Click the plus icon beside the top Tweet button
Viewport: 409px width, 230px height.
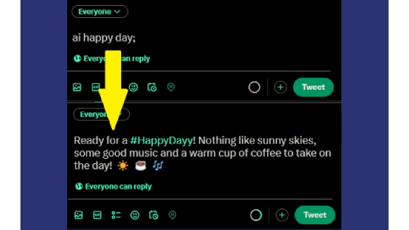280,87
